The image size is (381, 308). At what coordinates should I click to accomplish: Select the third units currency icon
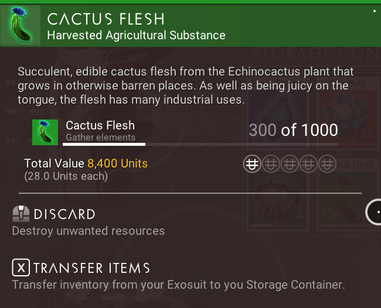290,164
